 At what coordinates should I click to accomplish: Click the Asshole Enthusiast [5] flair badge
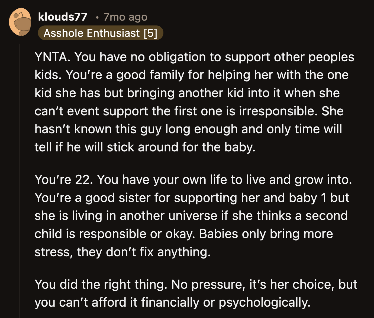coord(101,33)
